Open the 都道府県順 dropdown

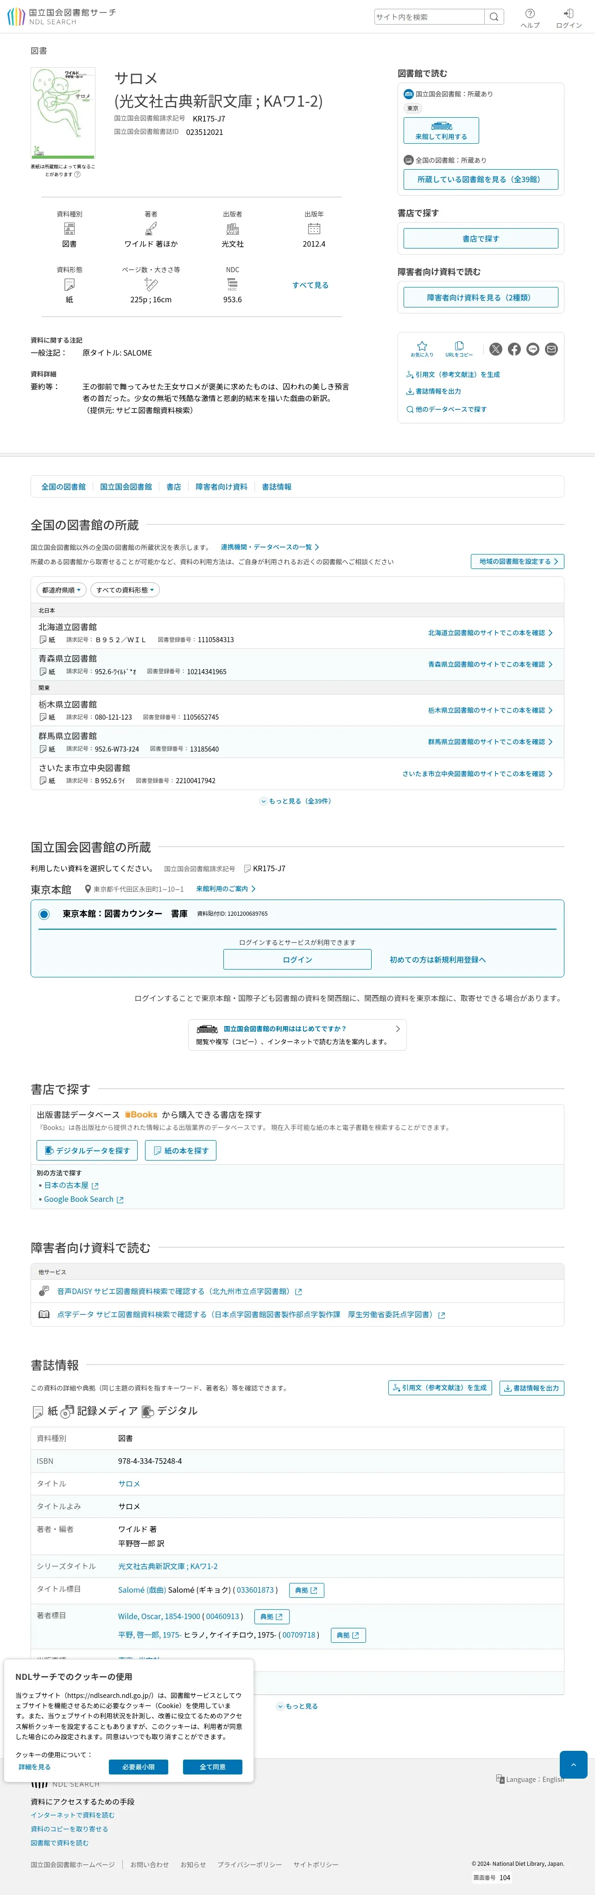(62, 590)
